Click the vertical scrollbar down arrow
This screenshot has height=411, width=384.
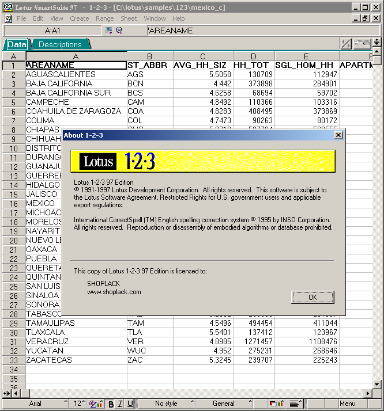377,385
